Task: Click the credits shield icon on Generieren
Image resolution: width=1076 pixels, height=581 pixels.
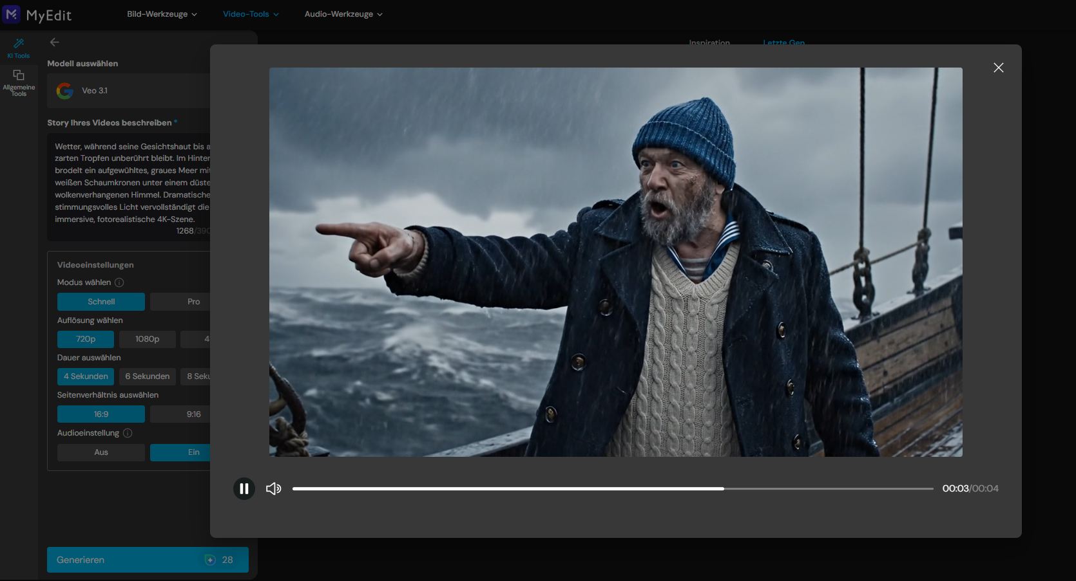Action: [210, 560]
